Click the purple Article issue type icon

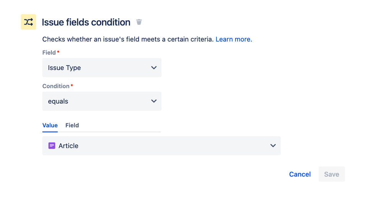[52, 146]
